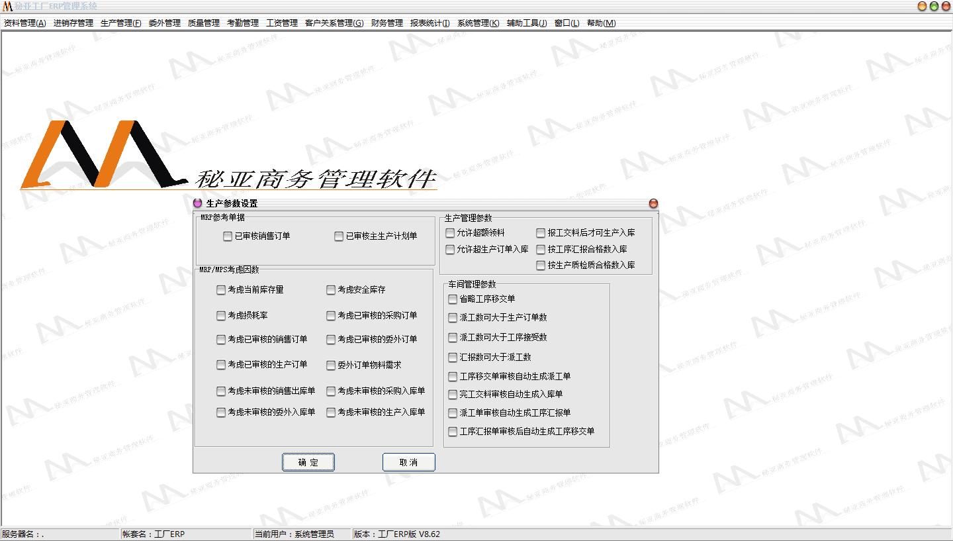Open the 报表统计(I) menu
Image resolution: width=953 pixels, height=541 pixels.
430,23
